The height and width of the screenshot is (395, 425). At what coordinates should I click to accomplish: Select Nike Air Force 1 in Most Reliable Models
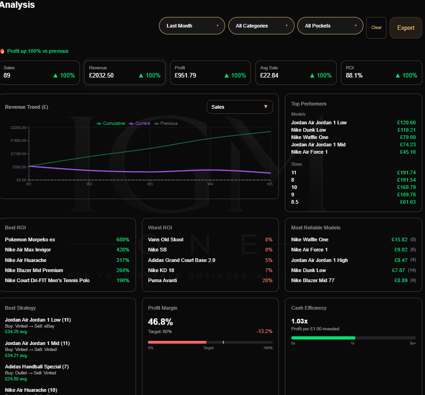coord(353,250)
